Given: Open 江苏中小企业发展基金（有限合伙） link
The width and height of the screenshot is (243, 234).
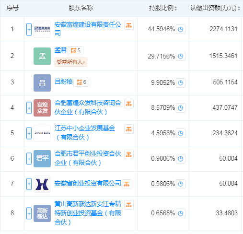Looking at the screenshot, I should (x=85, y=133).
